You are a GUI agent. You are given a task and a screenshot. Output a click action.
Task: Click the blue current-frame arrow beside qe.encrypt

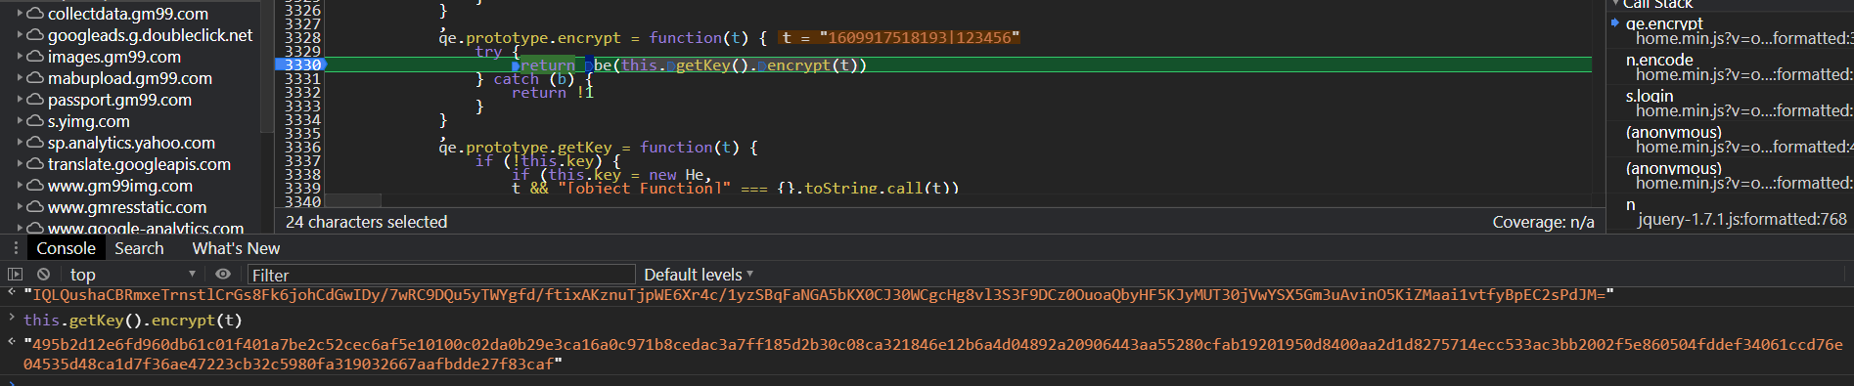coord(1615,22)
